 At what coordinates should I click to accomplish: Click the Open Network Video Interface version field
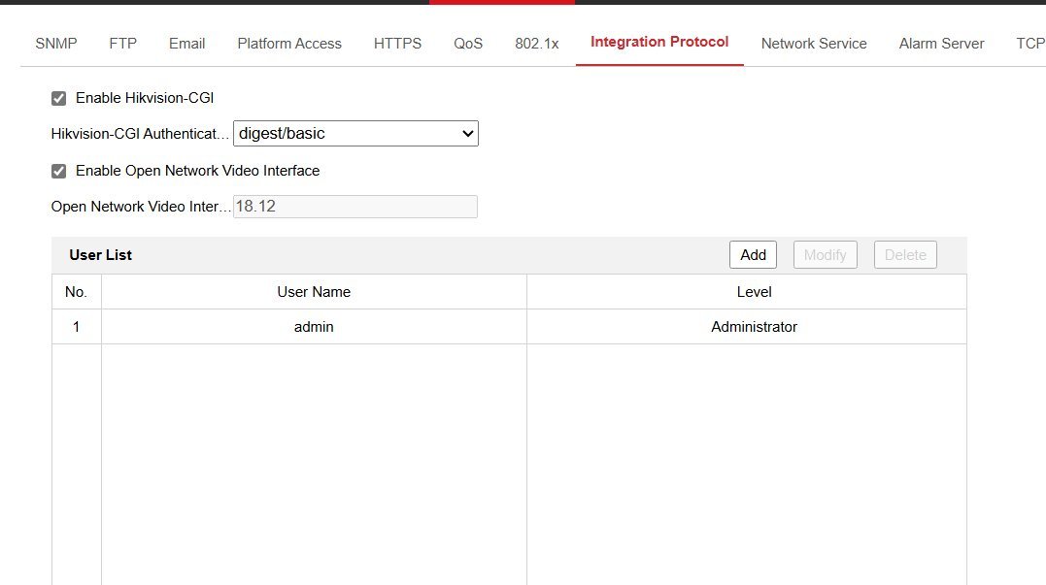coord(355,207)
